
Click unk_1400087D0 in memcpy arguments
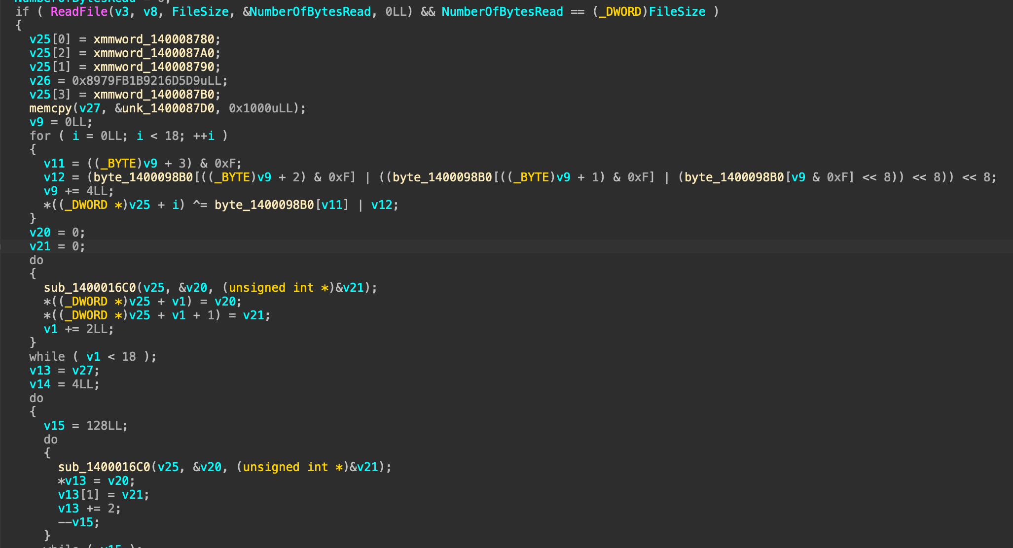tap(168, 108)
